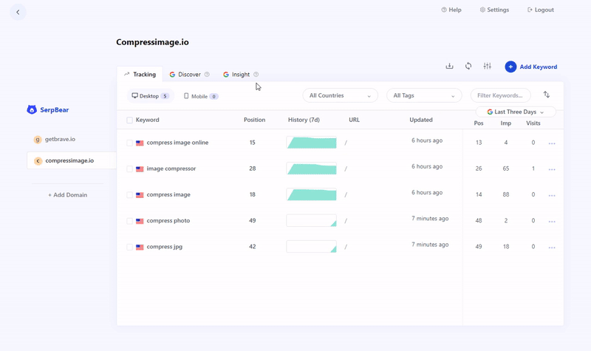This screenshot has height=351, width=591.
Task: Click the download/export keywords icon
Action: (449, 67)
